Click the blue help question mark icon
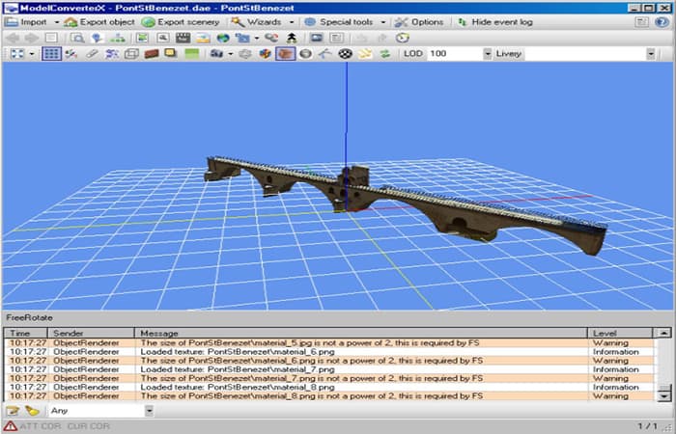 point(662,22)
